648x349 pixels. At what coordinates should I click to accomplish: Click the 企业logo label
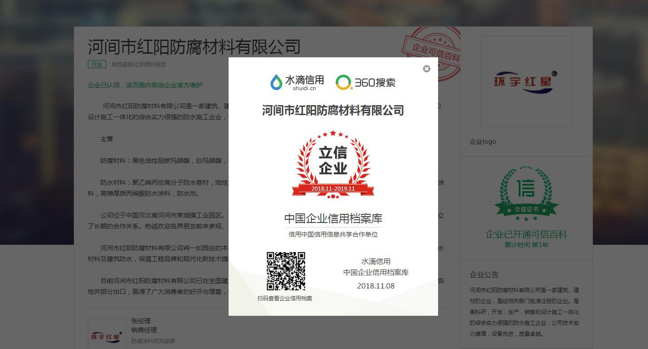tap(483, 142)
